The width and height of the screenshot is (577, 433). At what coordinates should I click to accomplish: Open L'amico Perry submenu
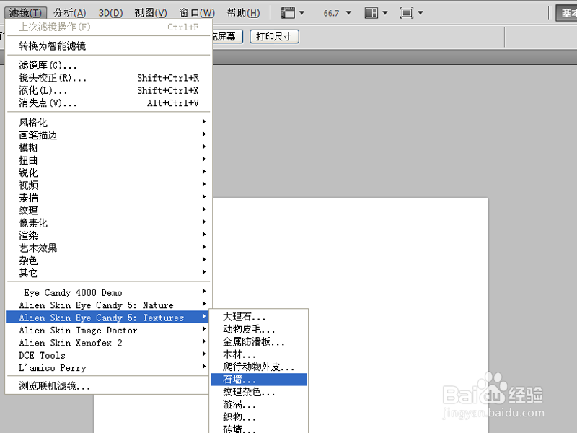(x=109, y=367)
